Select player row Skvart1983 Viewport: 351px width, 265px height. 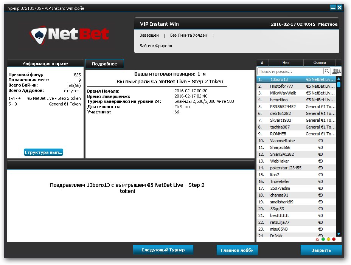pos(296,120)
